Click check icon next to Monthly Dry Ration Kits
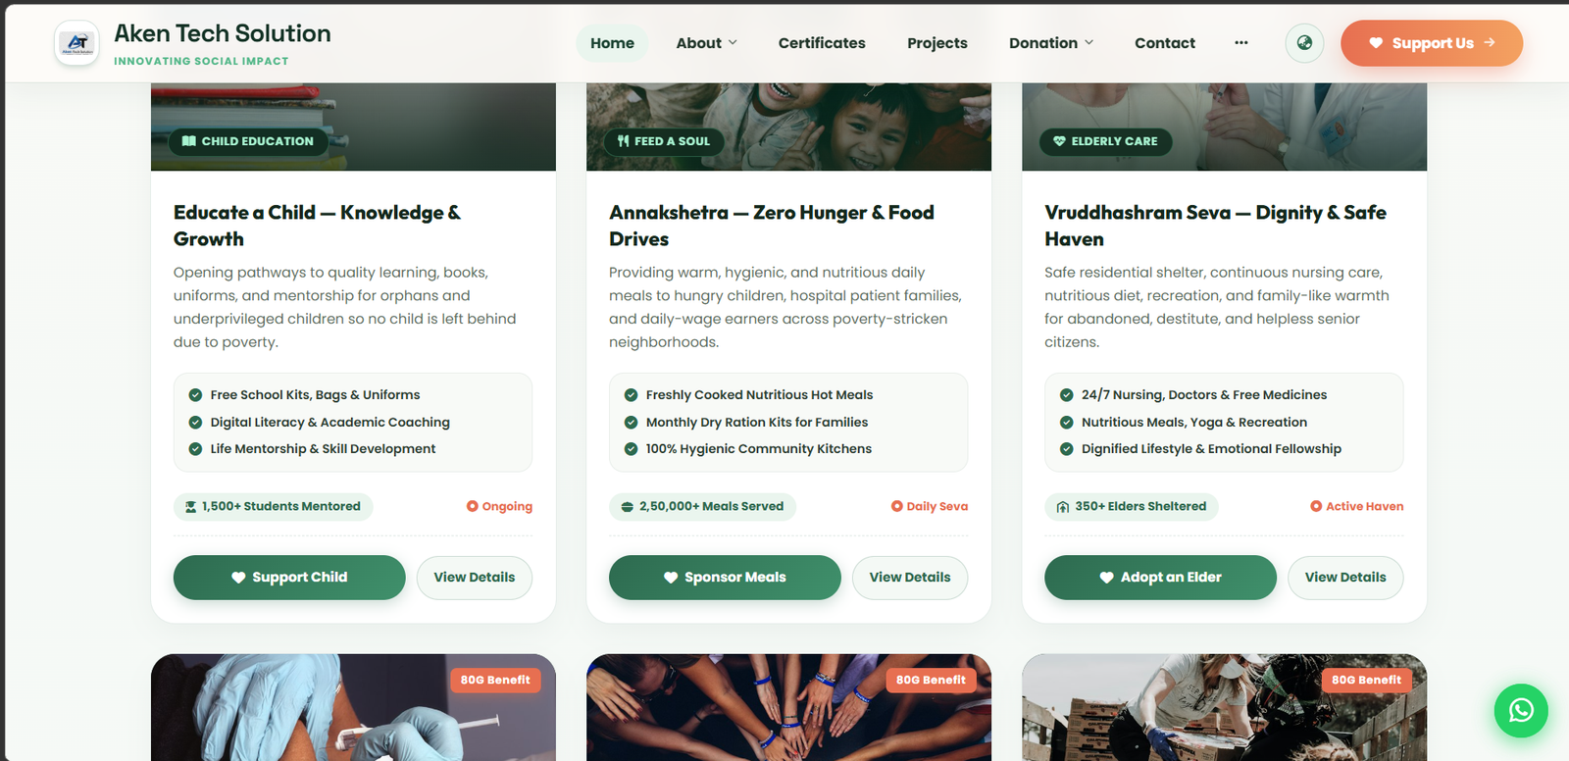This screenshot has width=1569, height=761. pos(631,423)
